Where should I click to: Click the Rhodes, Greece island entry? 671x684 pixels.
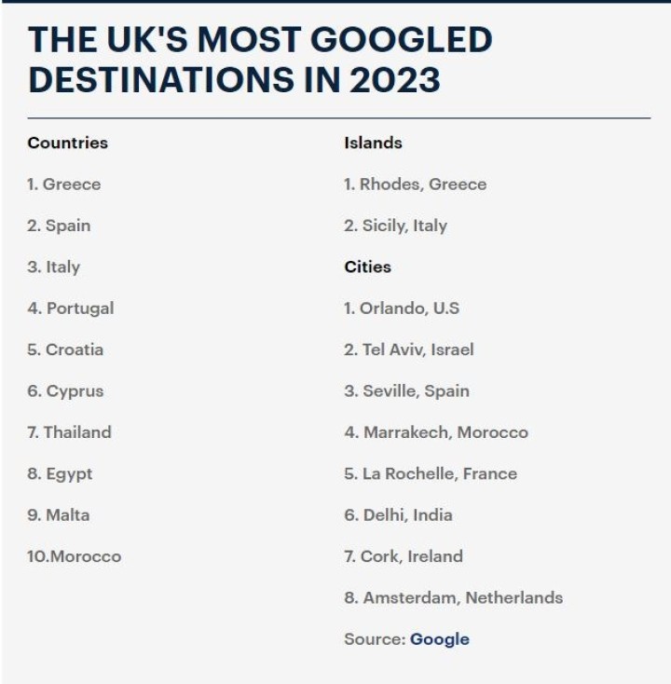(x=415, y=185)
